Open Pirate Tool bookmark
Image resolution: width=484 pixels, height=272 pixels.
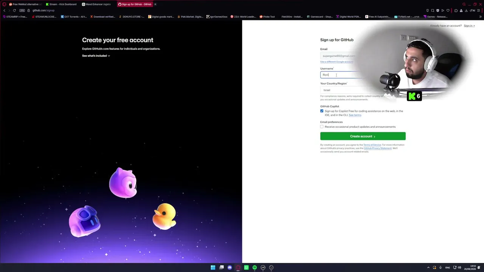[267, 17]
